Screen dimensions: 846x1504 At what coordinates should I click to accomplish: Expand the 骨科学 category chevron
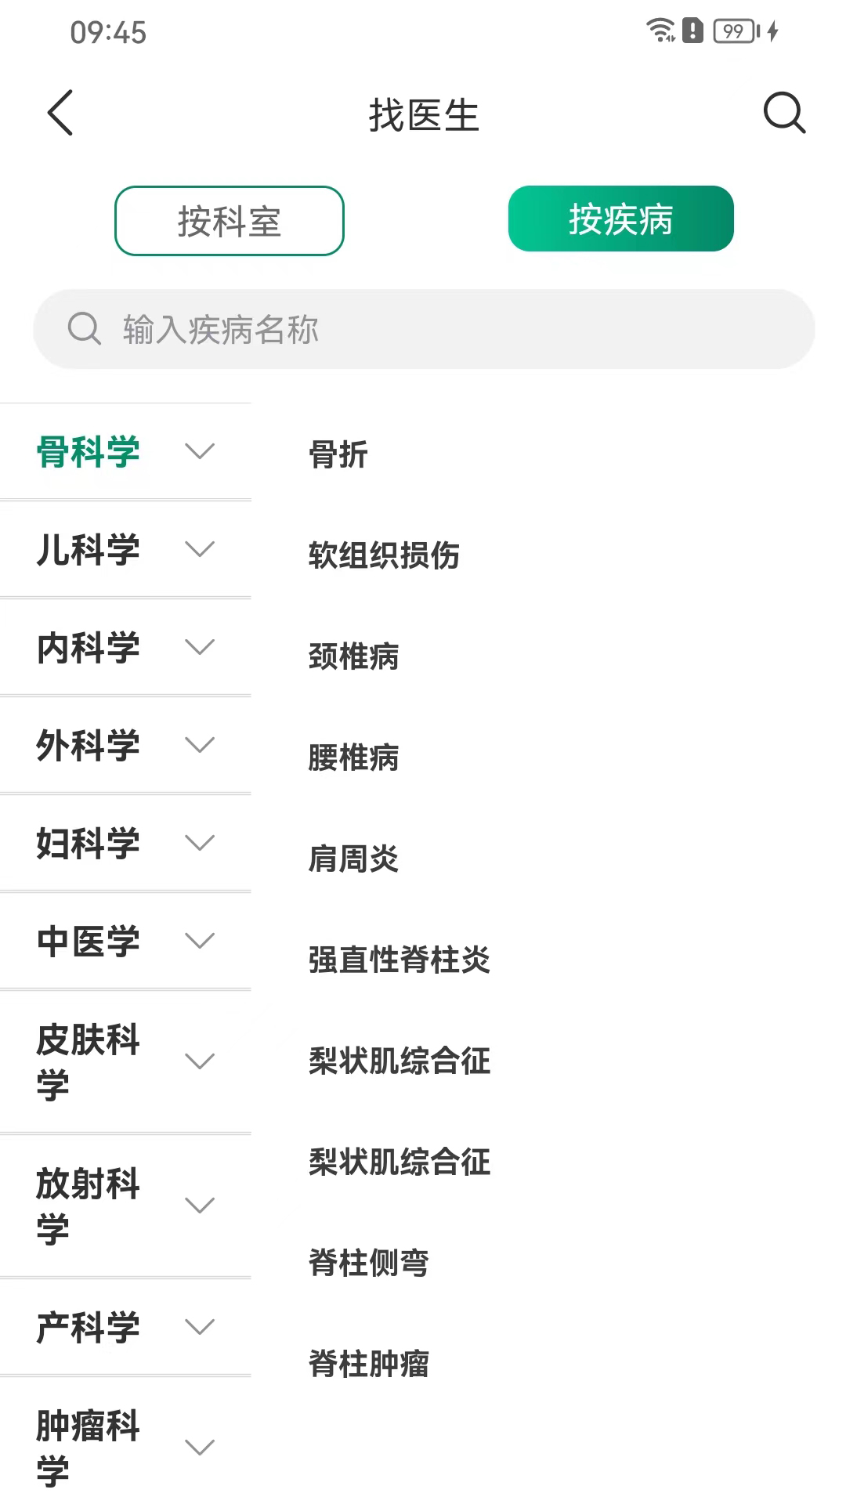coord(200,451)
